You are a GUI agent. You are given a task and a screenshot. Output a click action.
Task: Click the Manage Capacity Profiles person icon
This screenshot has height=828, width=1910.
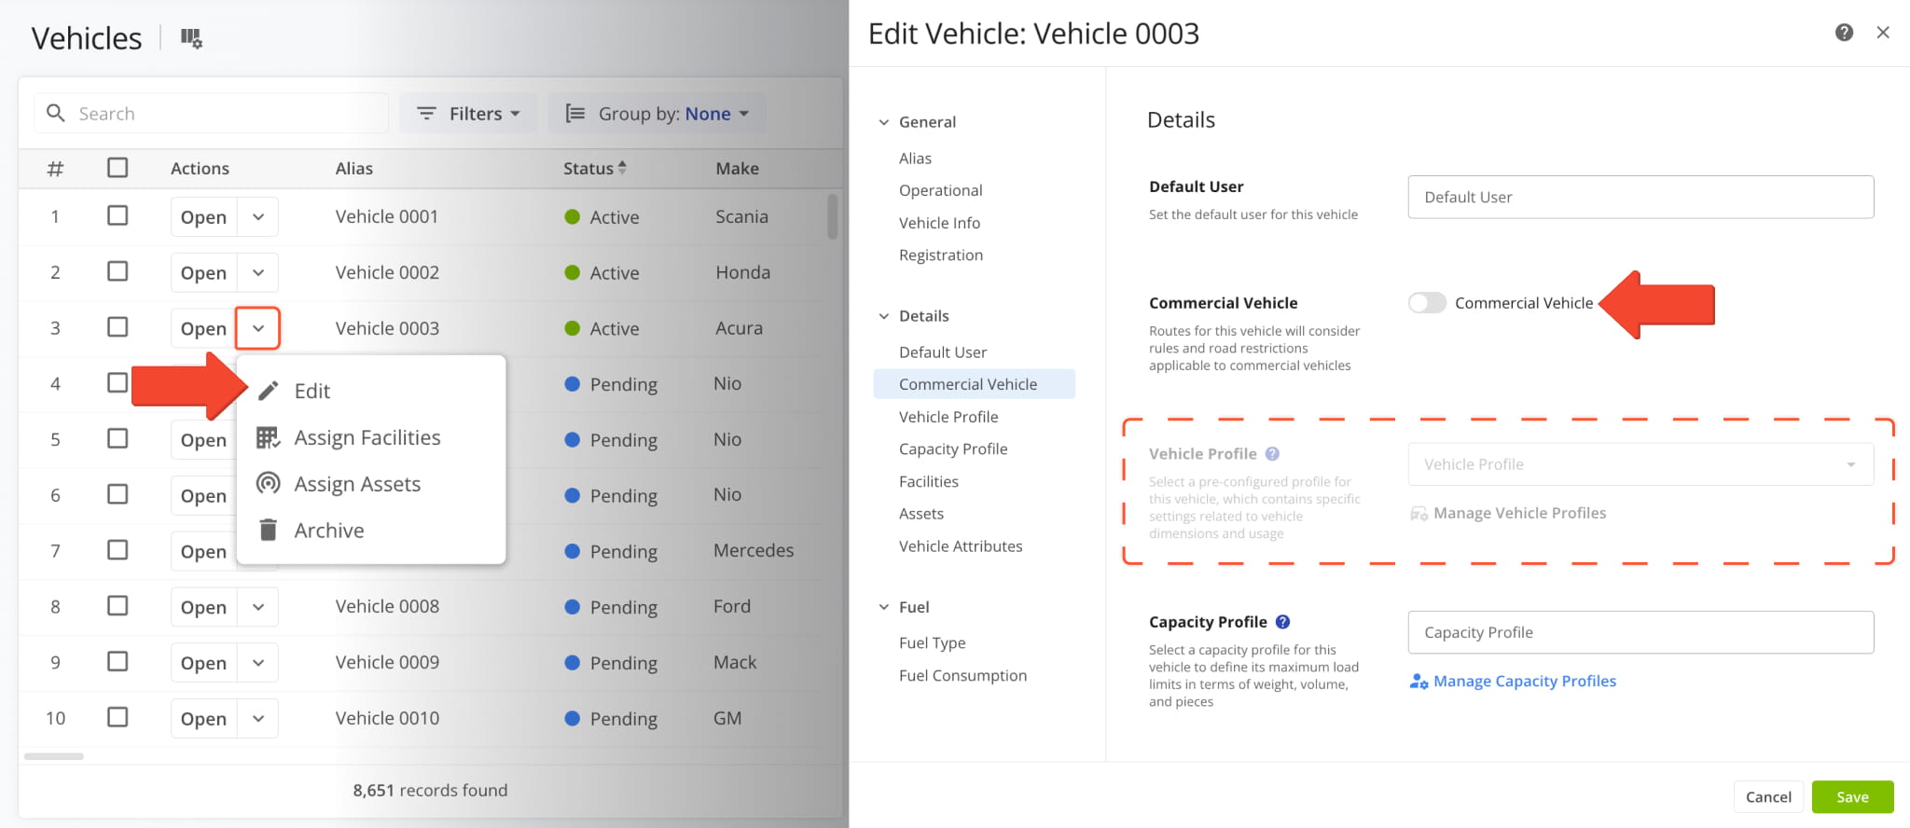(x=1419, y=682)
